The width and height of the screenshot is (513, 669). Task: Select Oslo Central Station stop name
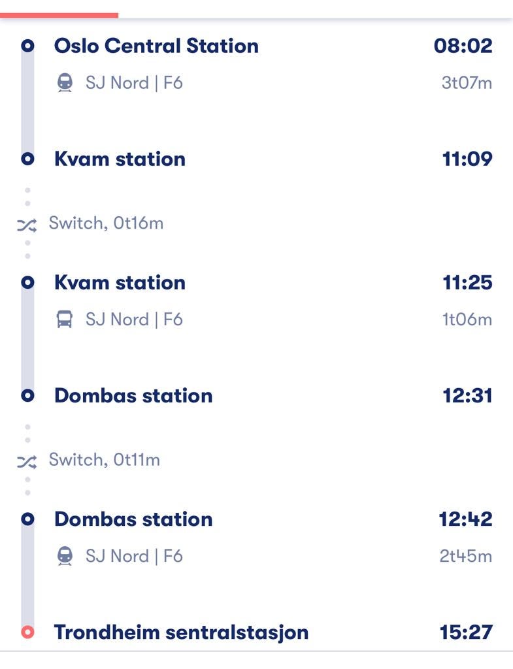point(156,46)
